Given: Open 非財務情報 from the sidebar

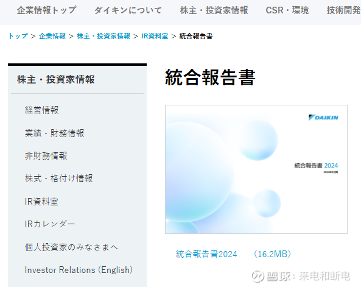Looking at the screenshot, I should (46, 155).
